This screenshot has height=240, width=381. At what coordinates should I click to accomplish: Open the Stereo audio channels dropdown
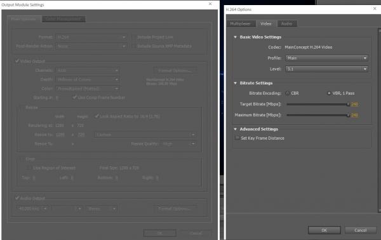[102, 209]
